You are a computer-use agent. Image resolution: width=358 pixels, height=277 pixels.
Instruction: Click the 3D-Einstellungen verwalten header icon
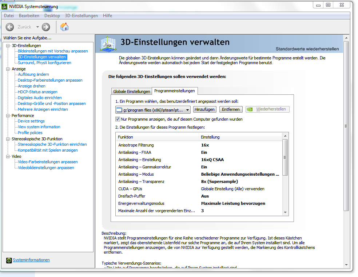click(x=108, y=43)
